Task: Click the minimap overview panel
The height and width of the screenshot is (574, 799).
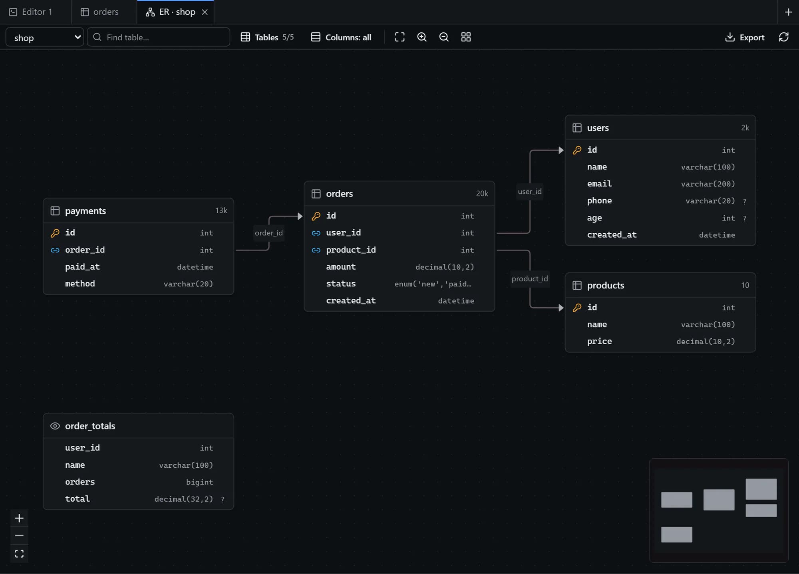Action: coord(719,510)
